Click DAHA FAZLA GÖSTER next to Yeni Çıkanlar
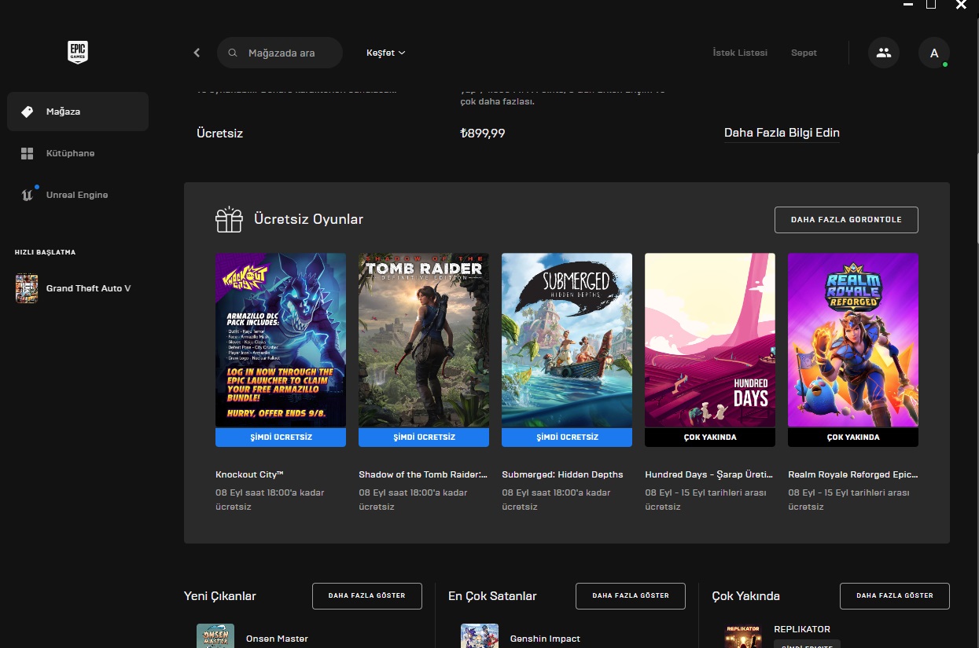The width and height of the screenshot is (979, 648). click(367, 596)
